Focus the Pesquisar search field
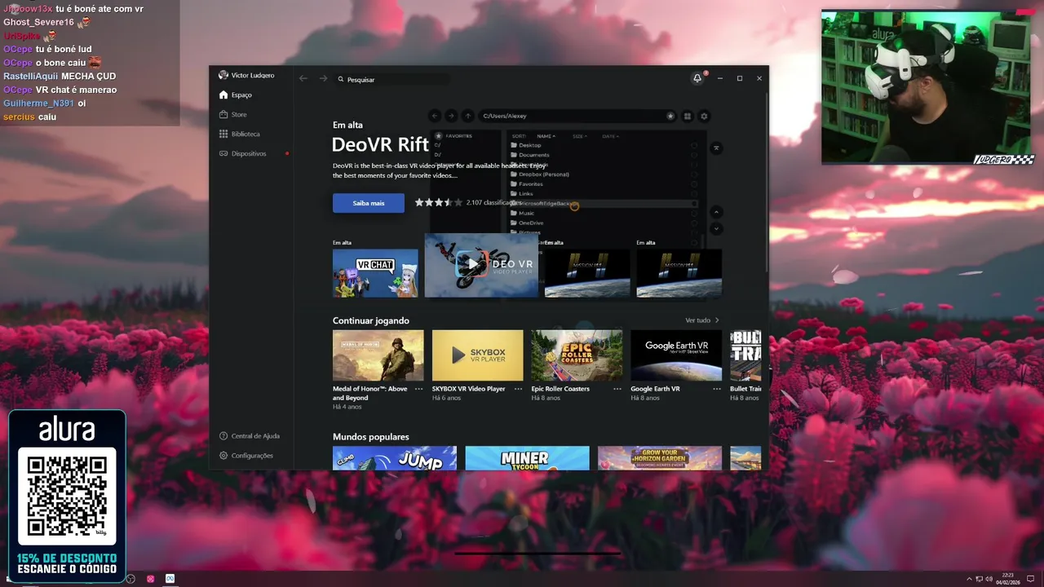 391,79
